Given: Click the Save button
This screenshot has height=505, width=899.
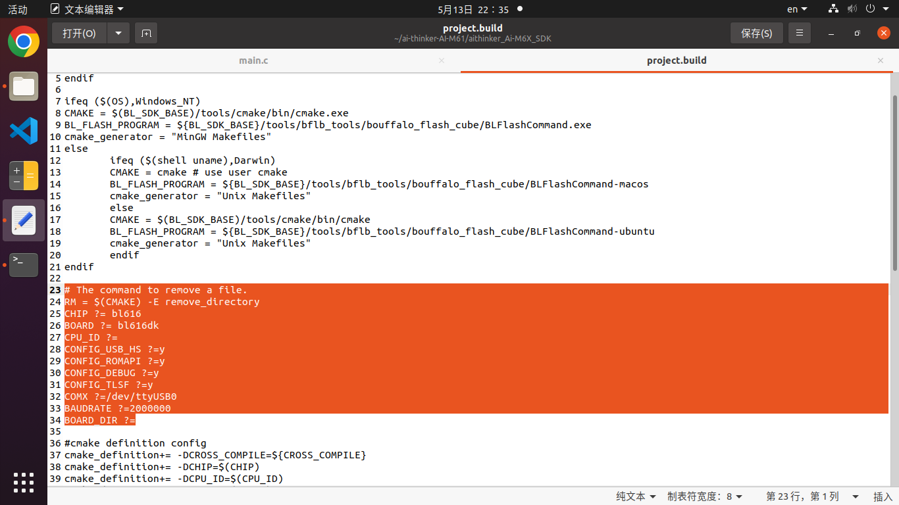Looking at the screenshot, I should [756, 33].
